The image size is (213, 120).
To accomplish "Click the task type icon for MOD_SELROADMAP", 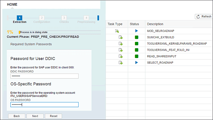I will pos(117,31).
